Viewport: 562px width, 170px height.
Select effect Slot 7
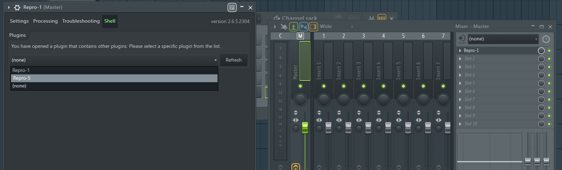pyautogui.click(x=497, y=100)
